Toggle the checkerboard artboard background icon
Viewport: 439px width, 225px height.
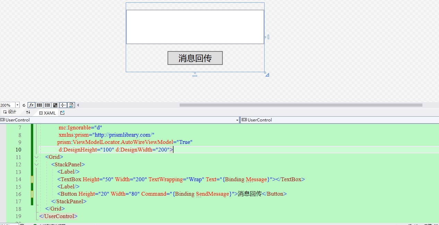55,105
